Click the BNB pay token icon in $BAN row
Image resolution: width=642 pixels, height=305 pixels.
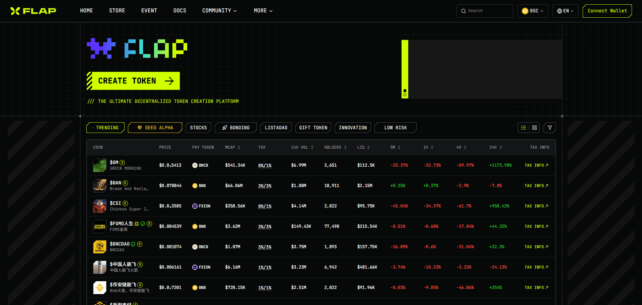click(195, 186)
